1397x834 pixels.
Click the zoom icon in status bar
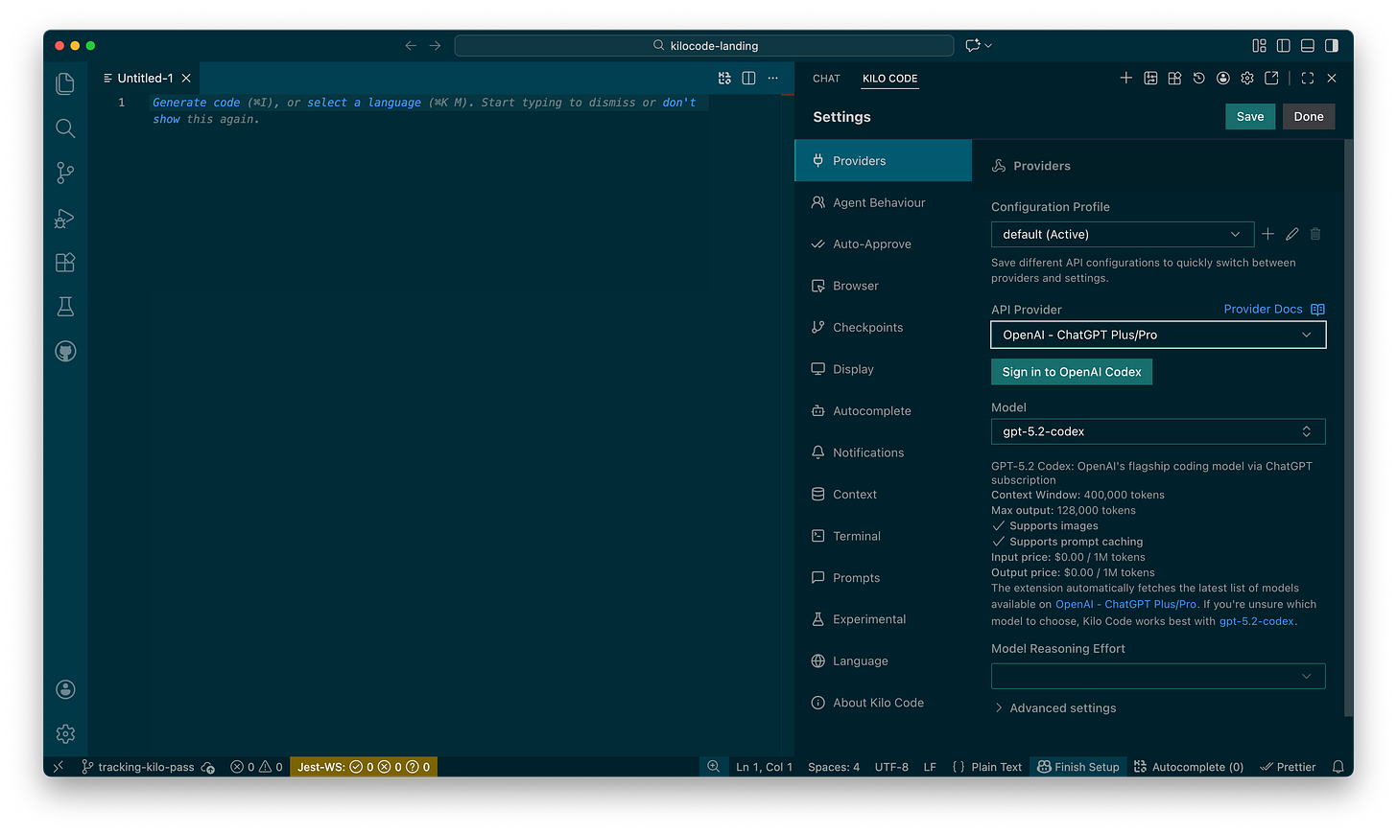pos(713,767)
